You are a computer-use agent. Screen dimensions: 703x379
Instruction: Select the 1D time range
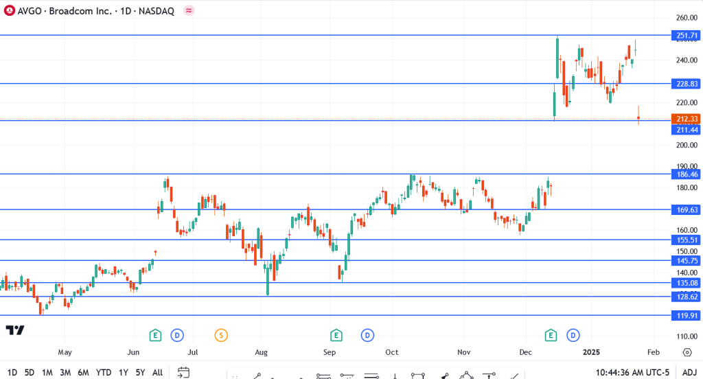[12, 372]
